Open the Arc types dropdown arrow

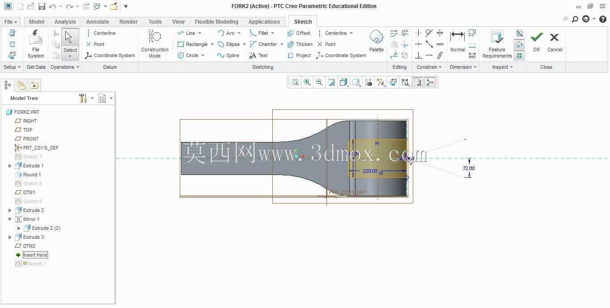(x=239, y=33)
